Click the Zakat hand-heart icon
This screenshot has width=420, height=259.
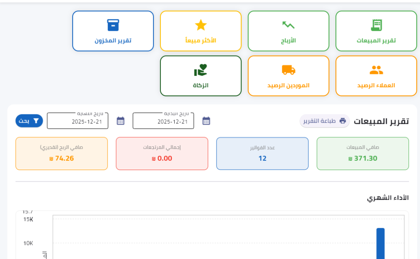point(201,70)
